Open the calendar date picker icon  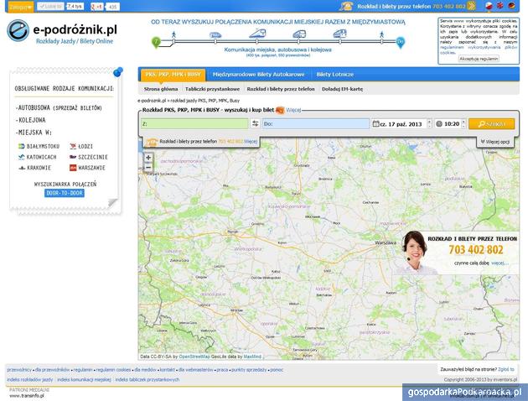[x=375, y=124]
